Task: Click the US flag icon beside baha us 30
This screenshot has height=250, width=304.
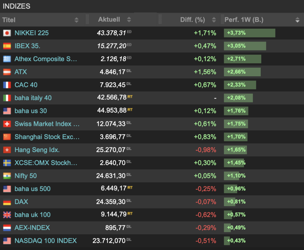Action: pyautogui.click(x=7, y=111)
